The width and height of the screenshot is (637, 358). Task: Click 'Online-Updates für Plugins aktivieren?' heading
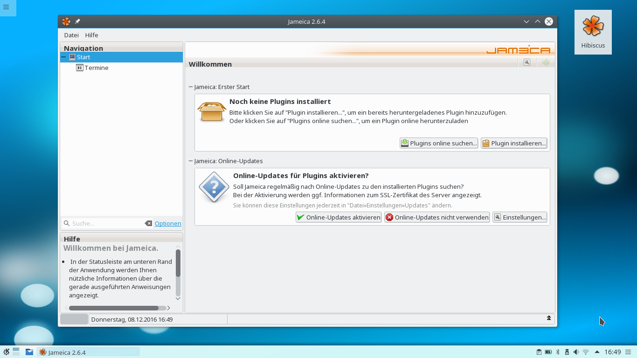pyautogui.click(x=301, y=175)
